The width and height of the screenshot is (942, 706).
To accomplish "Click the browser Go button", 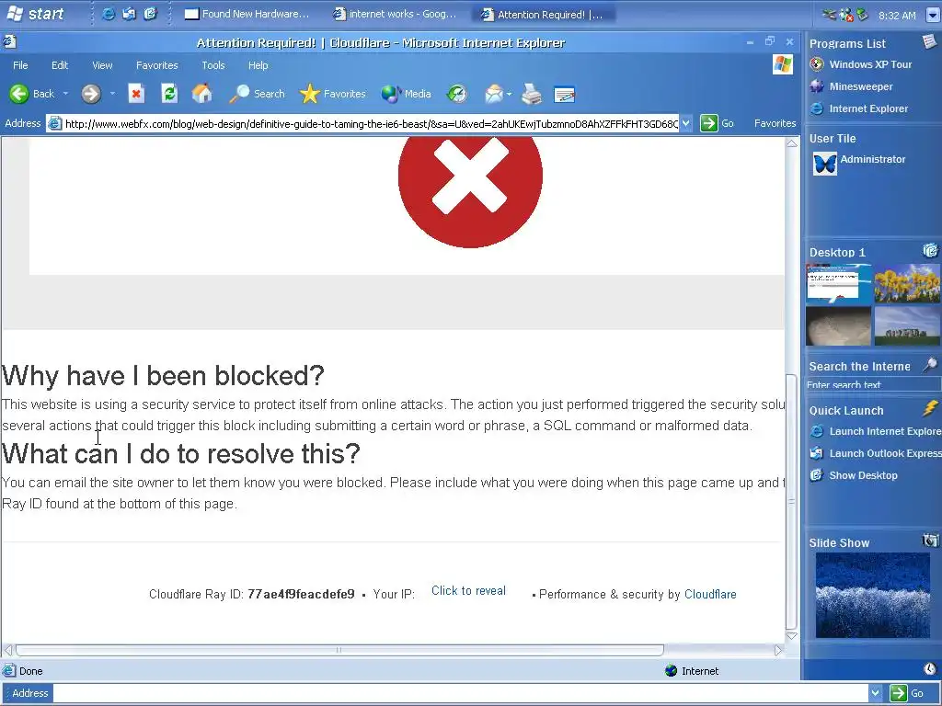I will [x=718, y=123].
